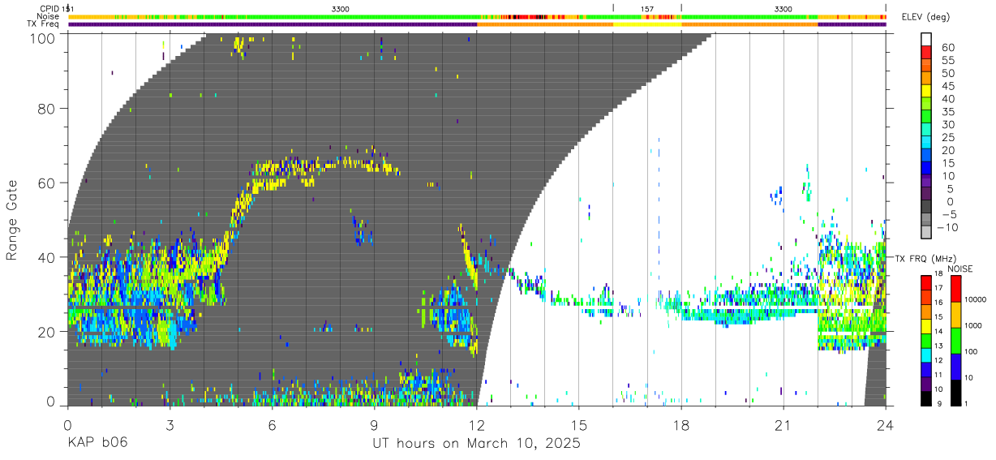996x460 pixels.
Task: Pick the lightest gray bottom ELEV bar segment
Action: point(926,234)
